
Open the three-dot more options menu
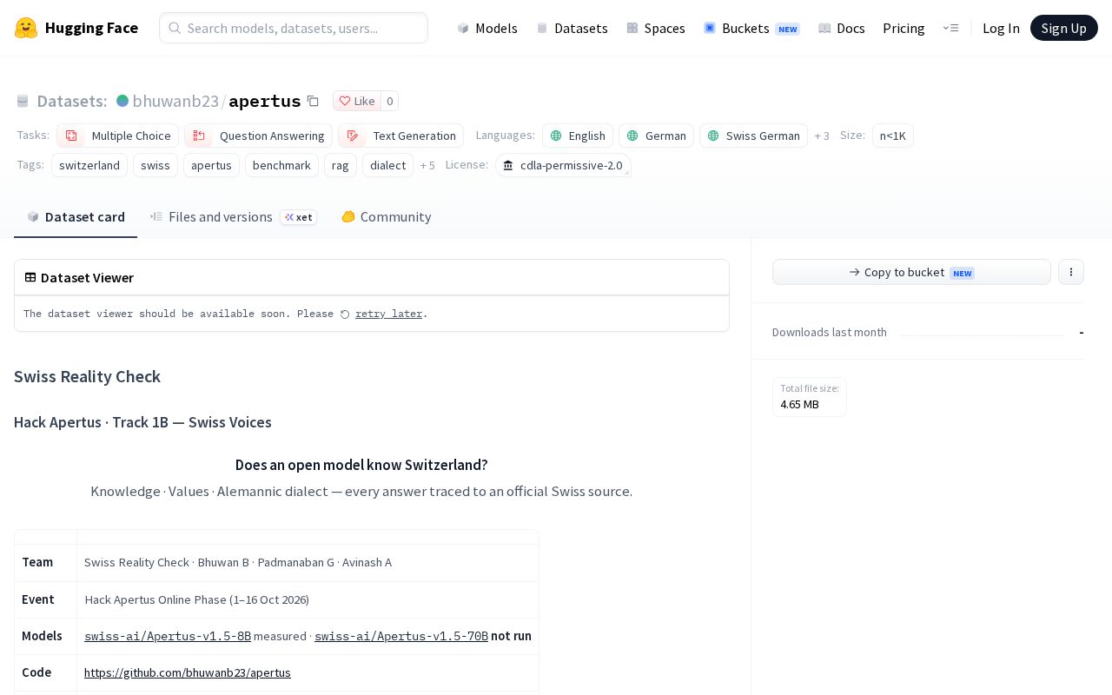coord(1070,272)
